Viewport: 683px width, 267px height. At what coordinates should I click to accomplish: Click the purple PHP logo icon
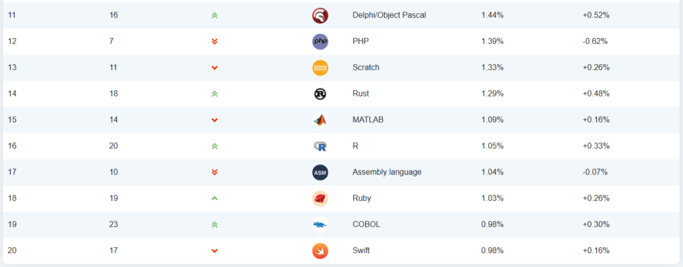(x=320, y=42)
